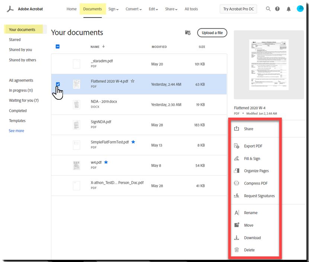This screenshot has height=262, width=309.
Task: Open All agreements in sidebar
Action: click(21, 80)
